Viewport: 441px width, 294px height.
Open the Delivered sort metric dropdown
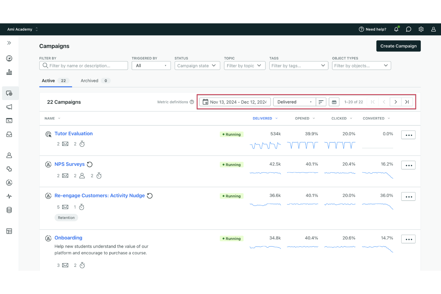pos(294,102)
